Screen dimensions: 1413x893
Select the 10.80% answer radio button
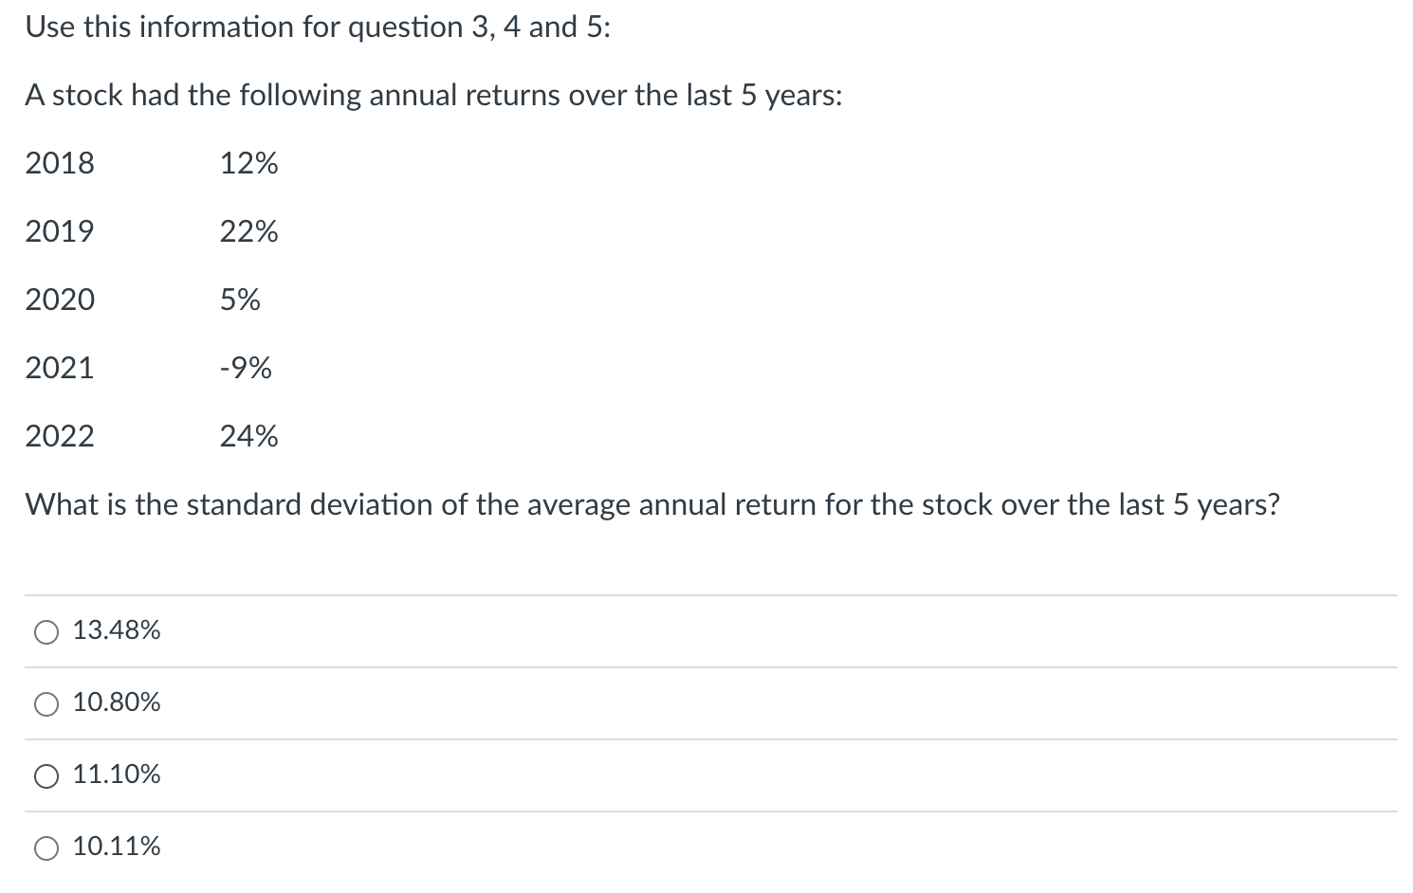click(x=46, y=703)
